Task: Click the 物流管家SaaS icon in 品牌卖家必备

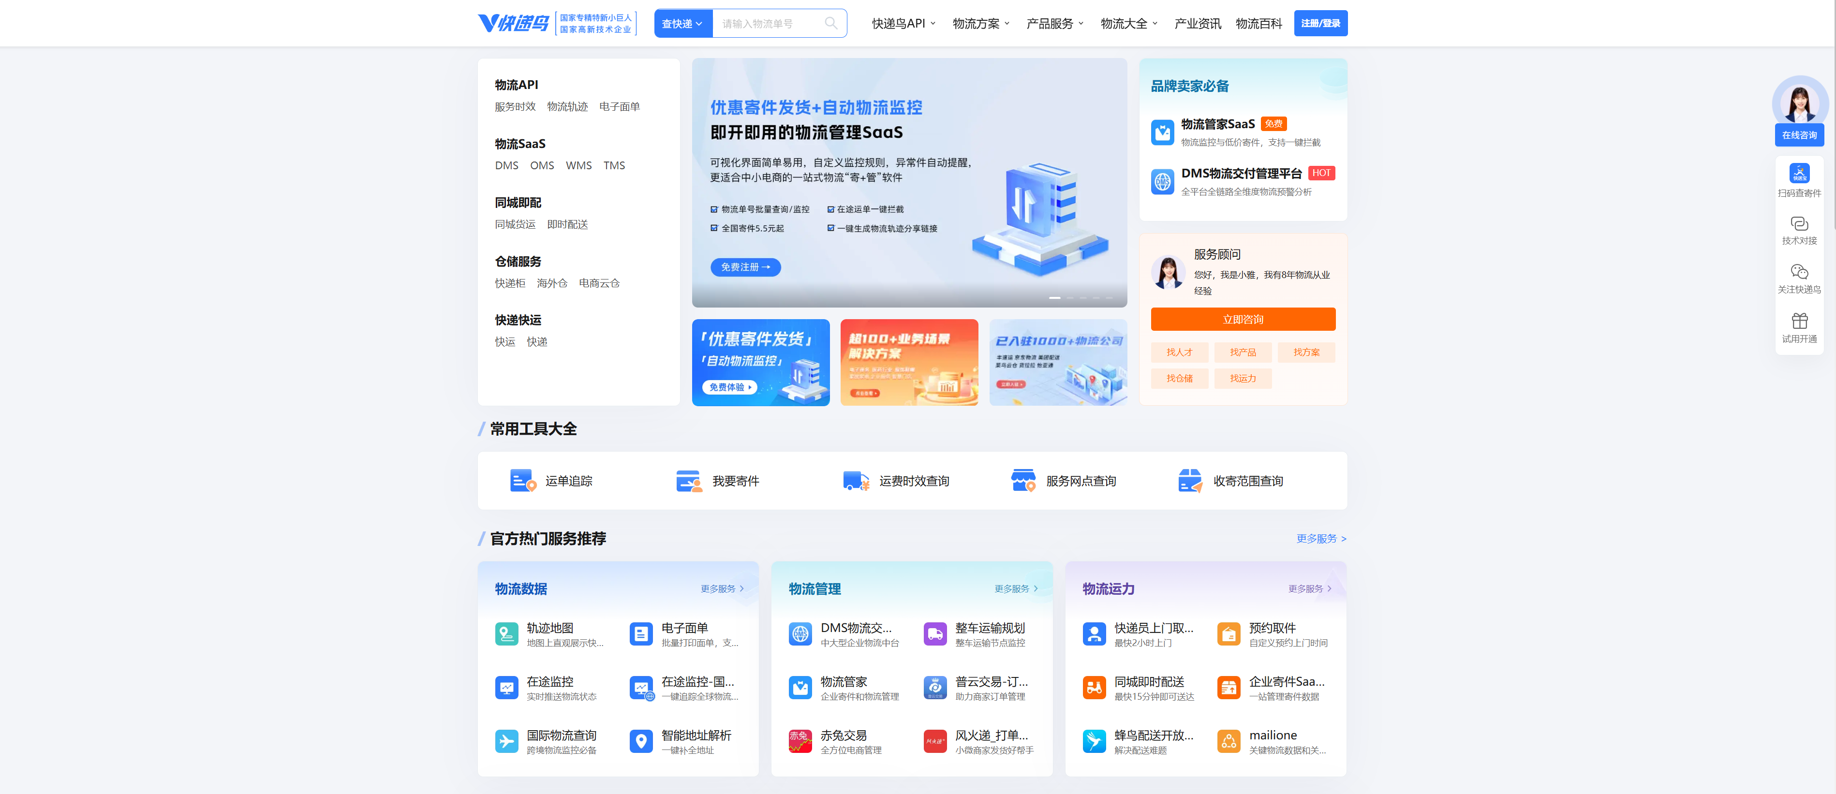Action: click(1162, 132)
